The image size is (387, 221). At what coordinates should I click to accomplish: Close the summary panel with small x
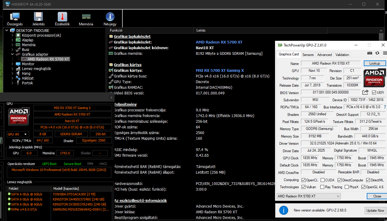coord(111,97)
